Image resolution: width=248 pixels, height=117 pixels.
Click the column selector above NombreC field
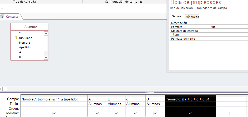click(54, 96)
